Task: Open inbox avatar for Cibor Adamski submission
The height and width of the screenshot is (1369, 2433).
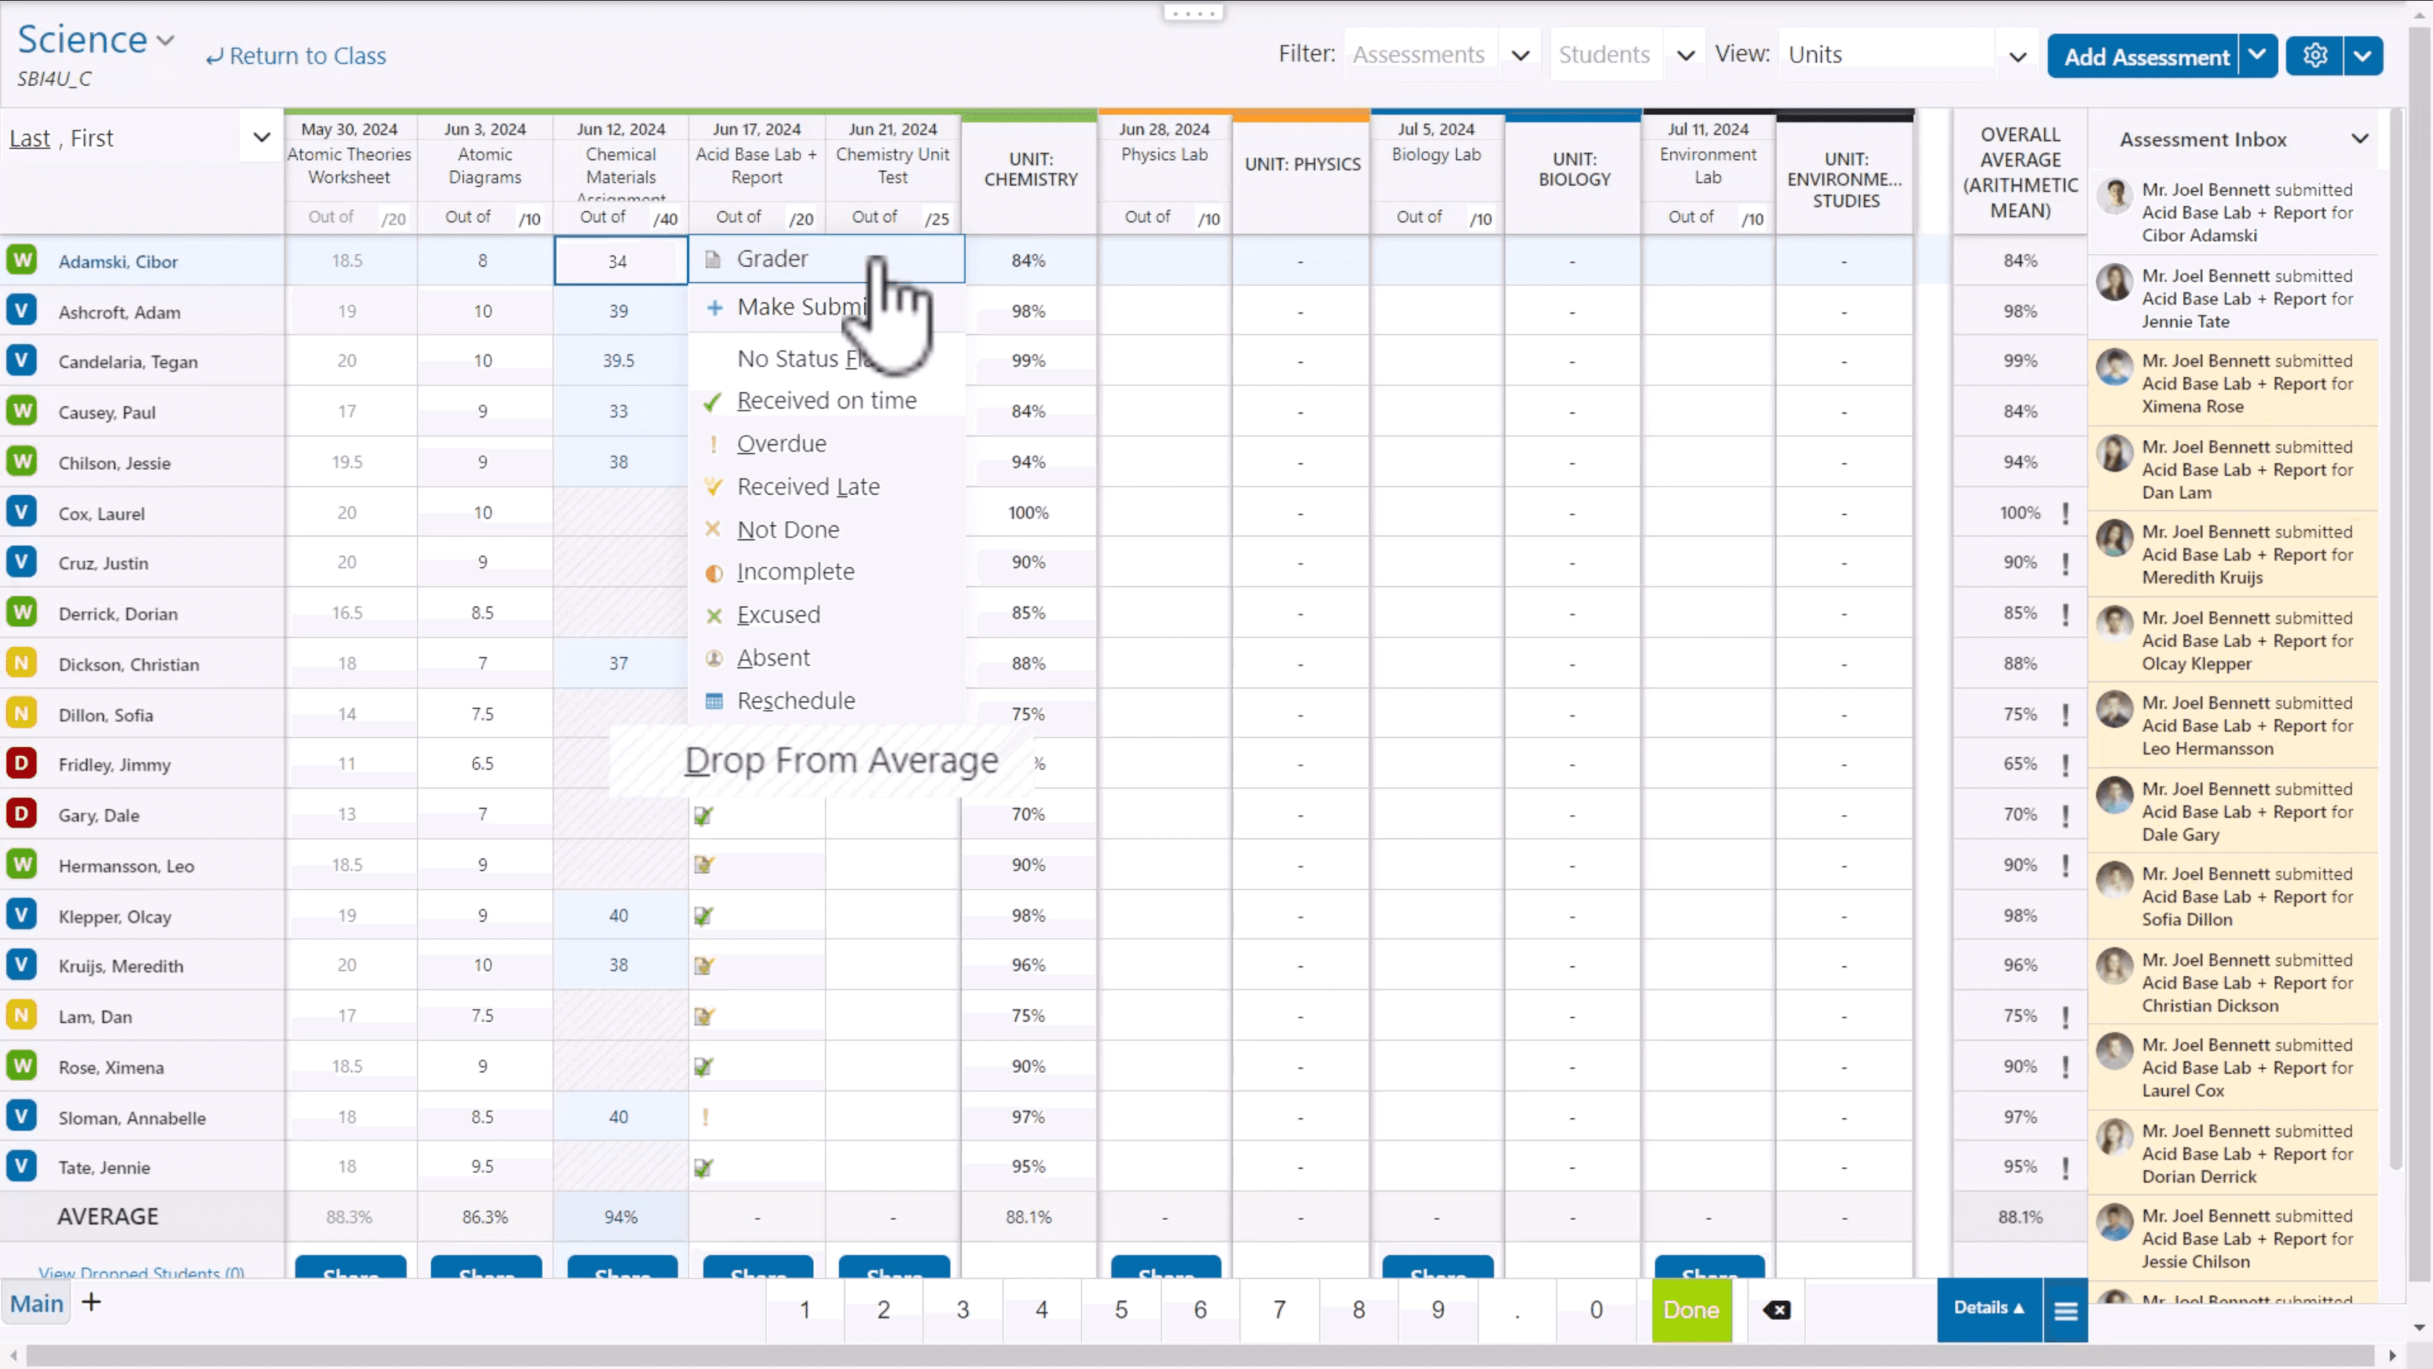Action: click(x=2114, y=195)
